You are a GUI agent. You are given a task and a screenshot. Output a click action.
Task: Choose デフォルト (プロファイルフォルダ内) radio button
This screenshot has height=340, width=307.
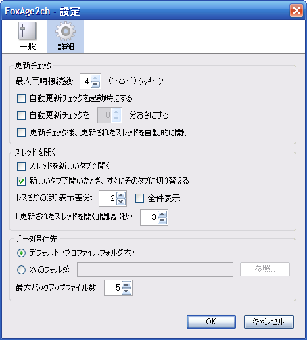(21, 253)
